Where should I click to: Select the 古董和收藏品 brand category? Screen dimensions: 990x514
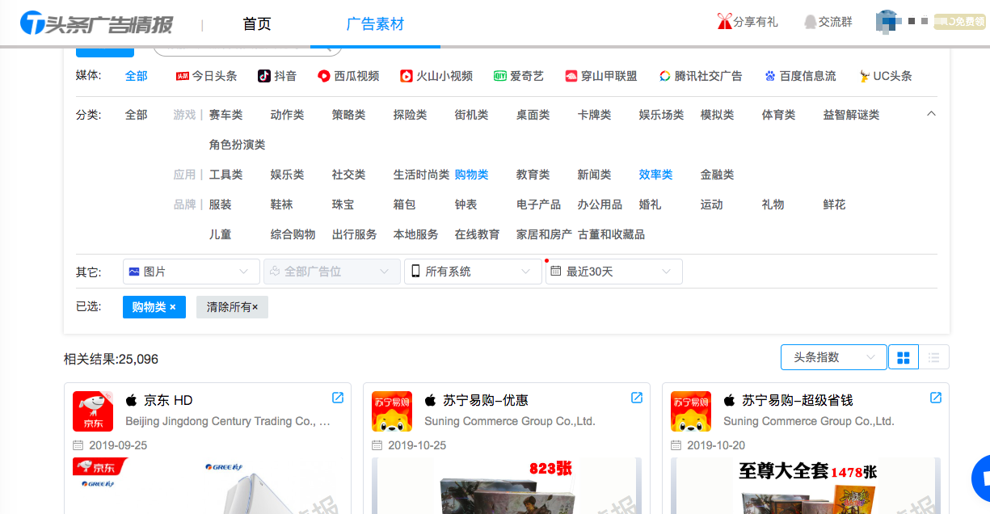[x=611, y=234]
